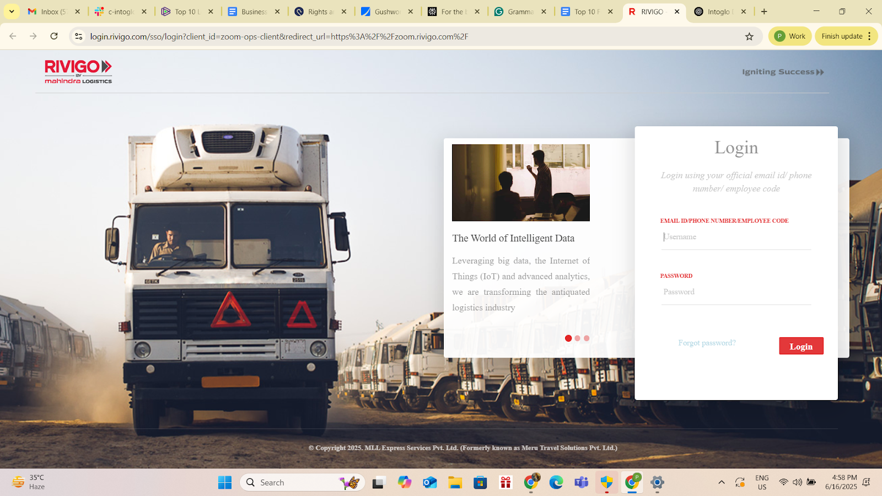Click the red Login button
This screenshot has width=882, height=496.
pos(801,346)
